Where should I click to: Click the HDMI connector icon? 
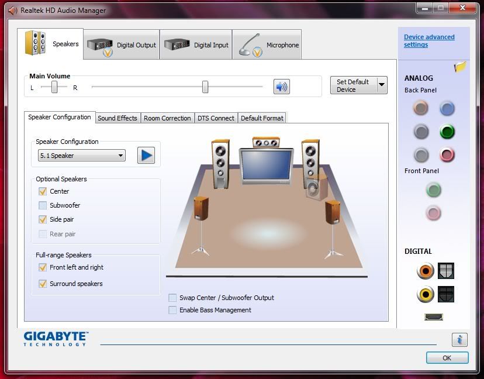coord(434,317)
